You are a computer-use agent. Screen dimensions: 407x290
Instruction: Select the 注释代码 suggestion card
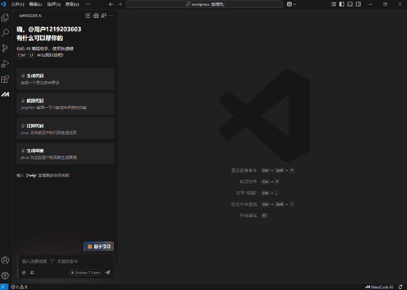[x=66, y=128]
